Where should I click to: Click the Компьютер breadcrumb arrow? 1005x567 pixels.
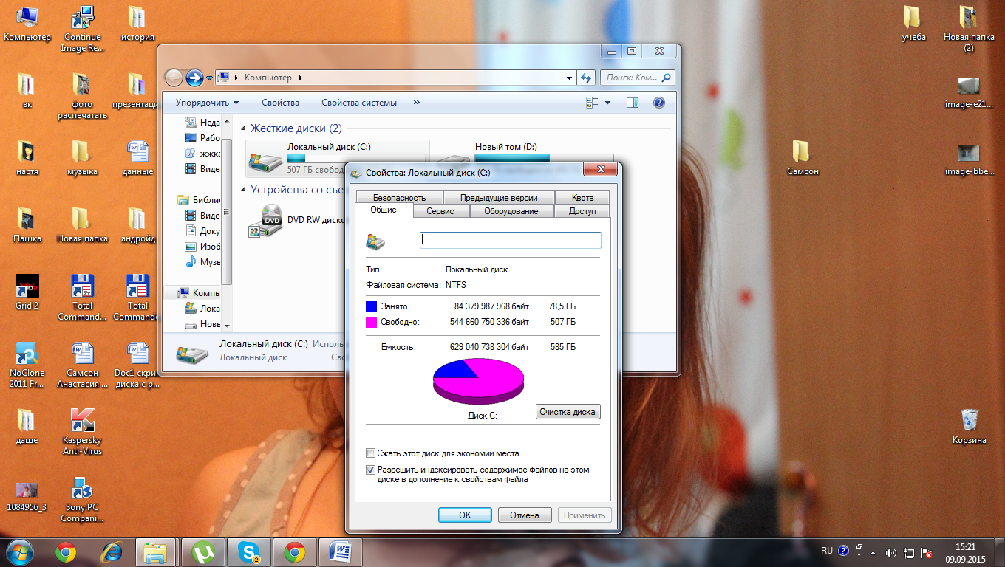(301, 78)
